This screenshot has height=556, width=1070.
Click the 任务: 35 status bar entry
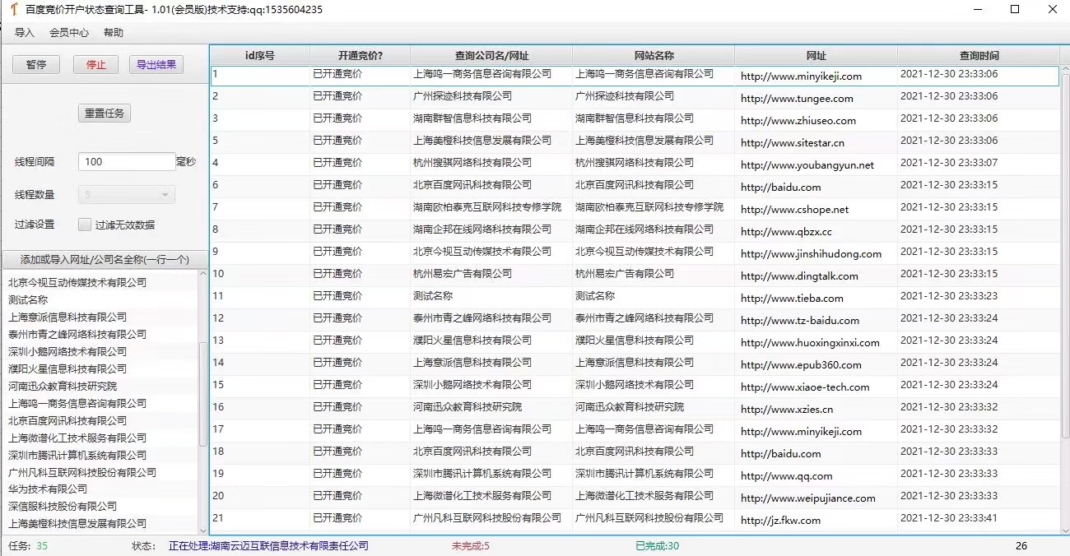click(28, 546)
